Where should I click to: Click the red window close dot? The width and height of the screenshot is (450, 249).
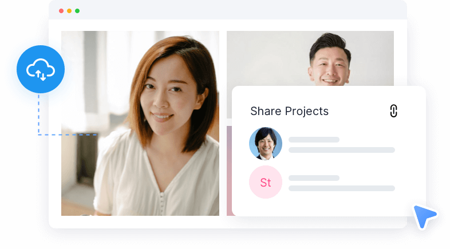click(61, 11)
